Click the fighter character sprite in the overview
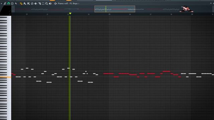 coord(186,9)
